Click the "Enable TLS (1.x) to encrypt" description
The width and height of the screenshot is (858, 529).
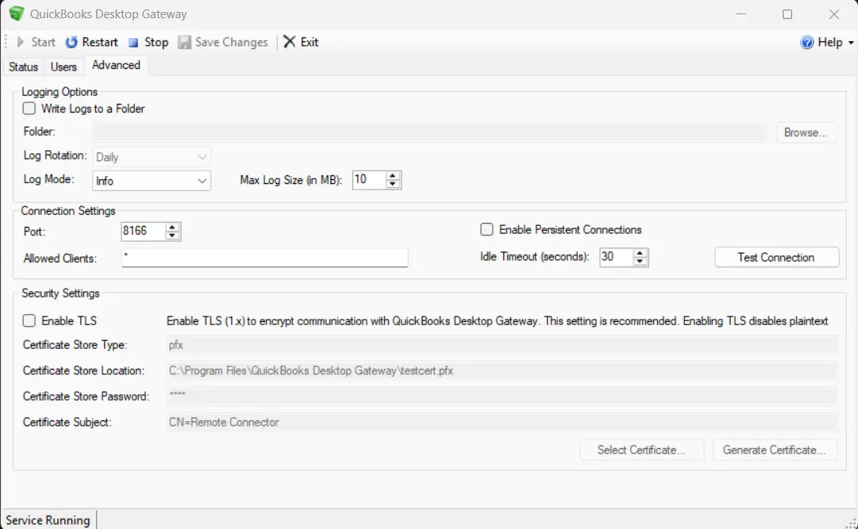(497, 320)
